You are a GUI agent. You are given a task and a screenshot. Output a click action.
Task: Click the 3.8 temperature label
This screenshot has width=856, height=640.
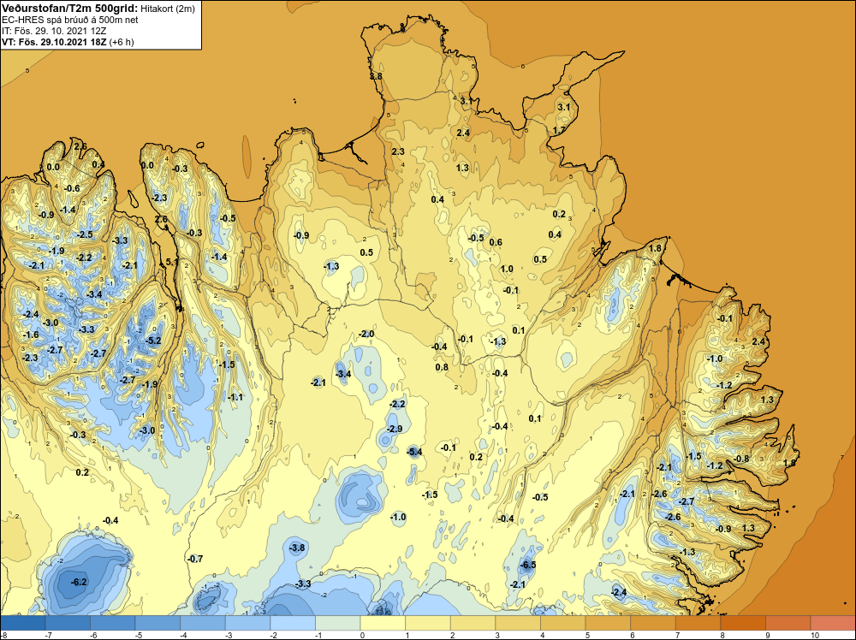pos(376,76)
